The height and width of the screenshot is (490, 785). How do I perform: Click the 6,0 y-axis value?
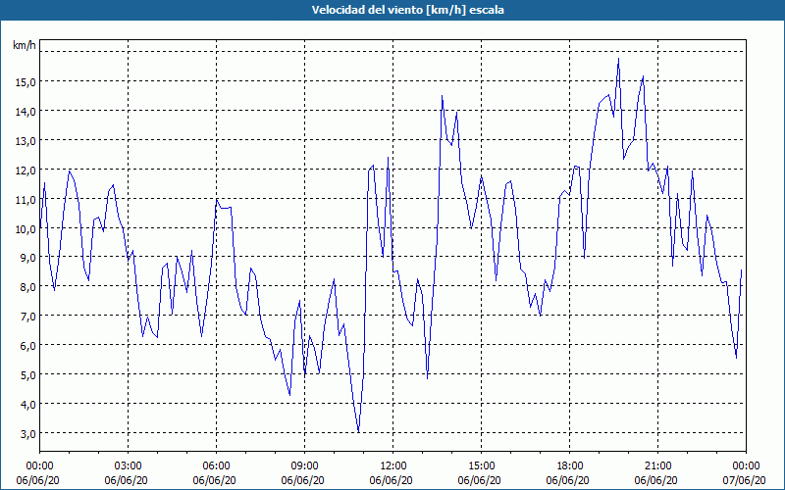click(28, 346)
